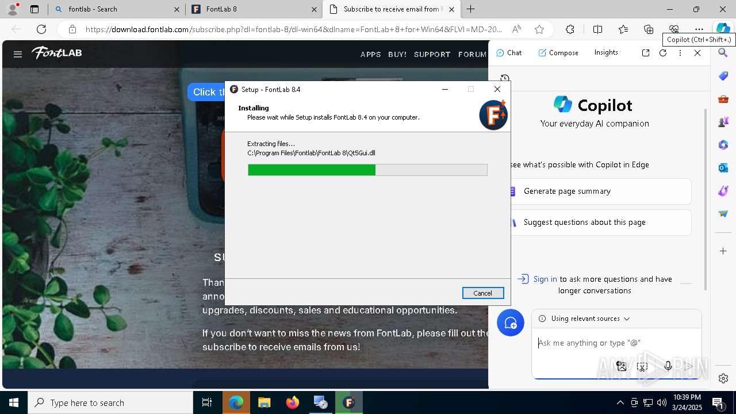Open Copilot more options menu

coord(680,53)
